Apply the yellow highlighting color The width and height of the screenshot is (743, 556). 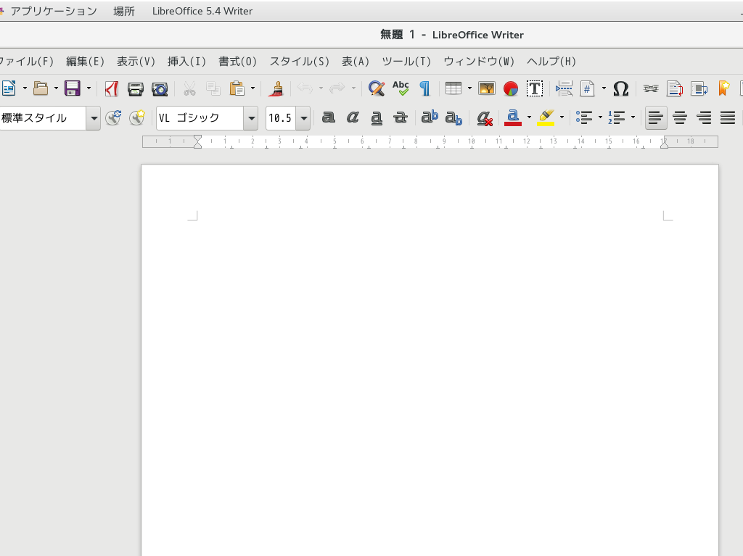pos(546,117)
